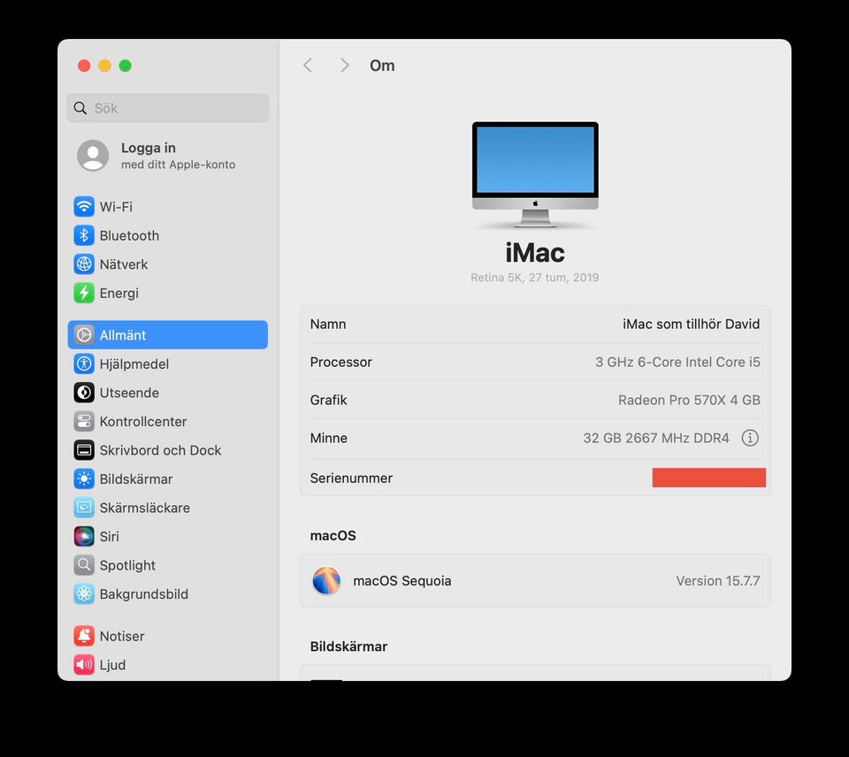Click the Hjälpmedel accessibility icon
Image resolution: width=849 pixels, height=757 pixels.
(x=84, y=363)
